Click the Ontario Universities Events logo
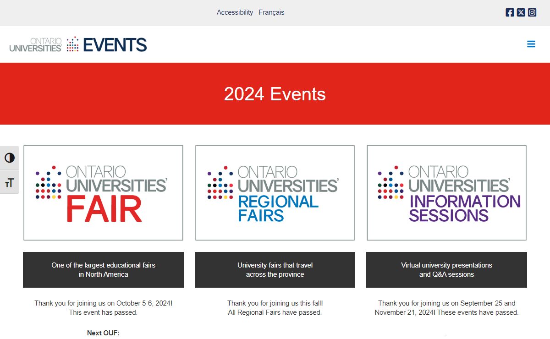 78,44
